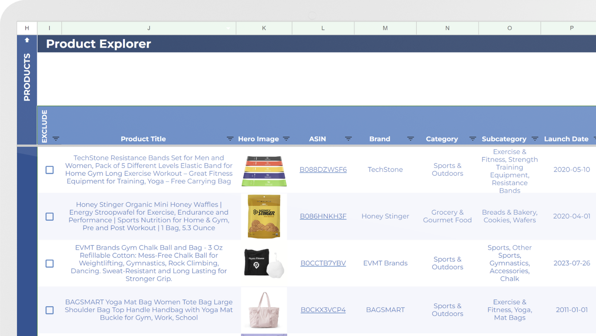Click the TechStone Resistance Bands product title
The image size is (596, 336).
click(149, 169)
